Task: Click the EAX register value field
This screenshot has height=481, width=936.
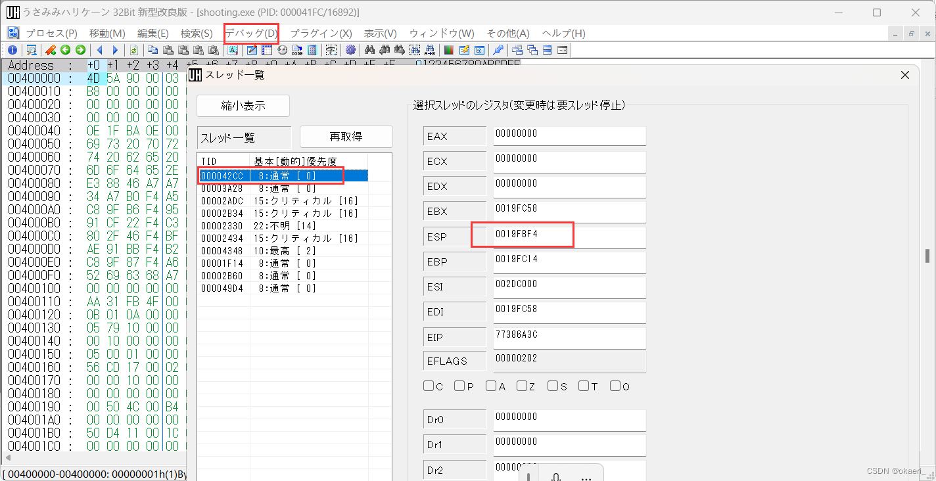Action: [569, 136]
